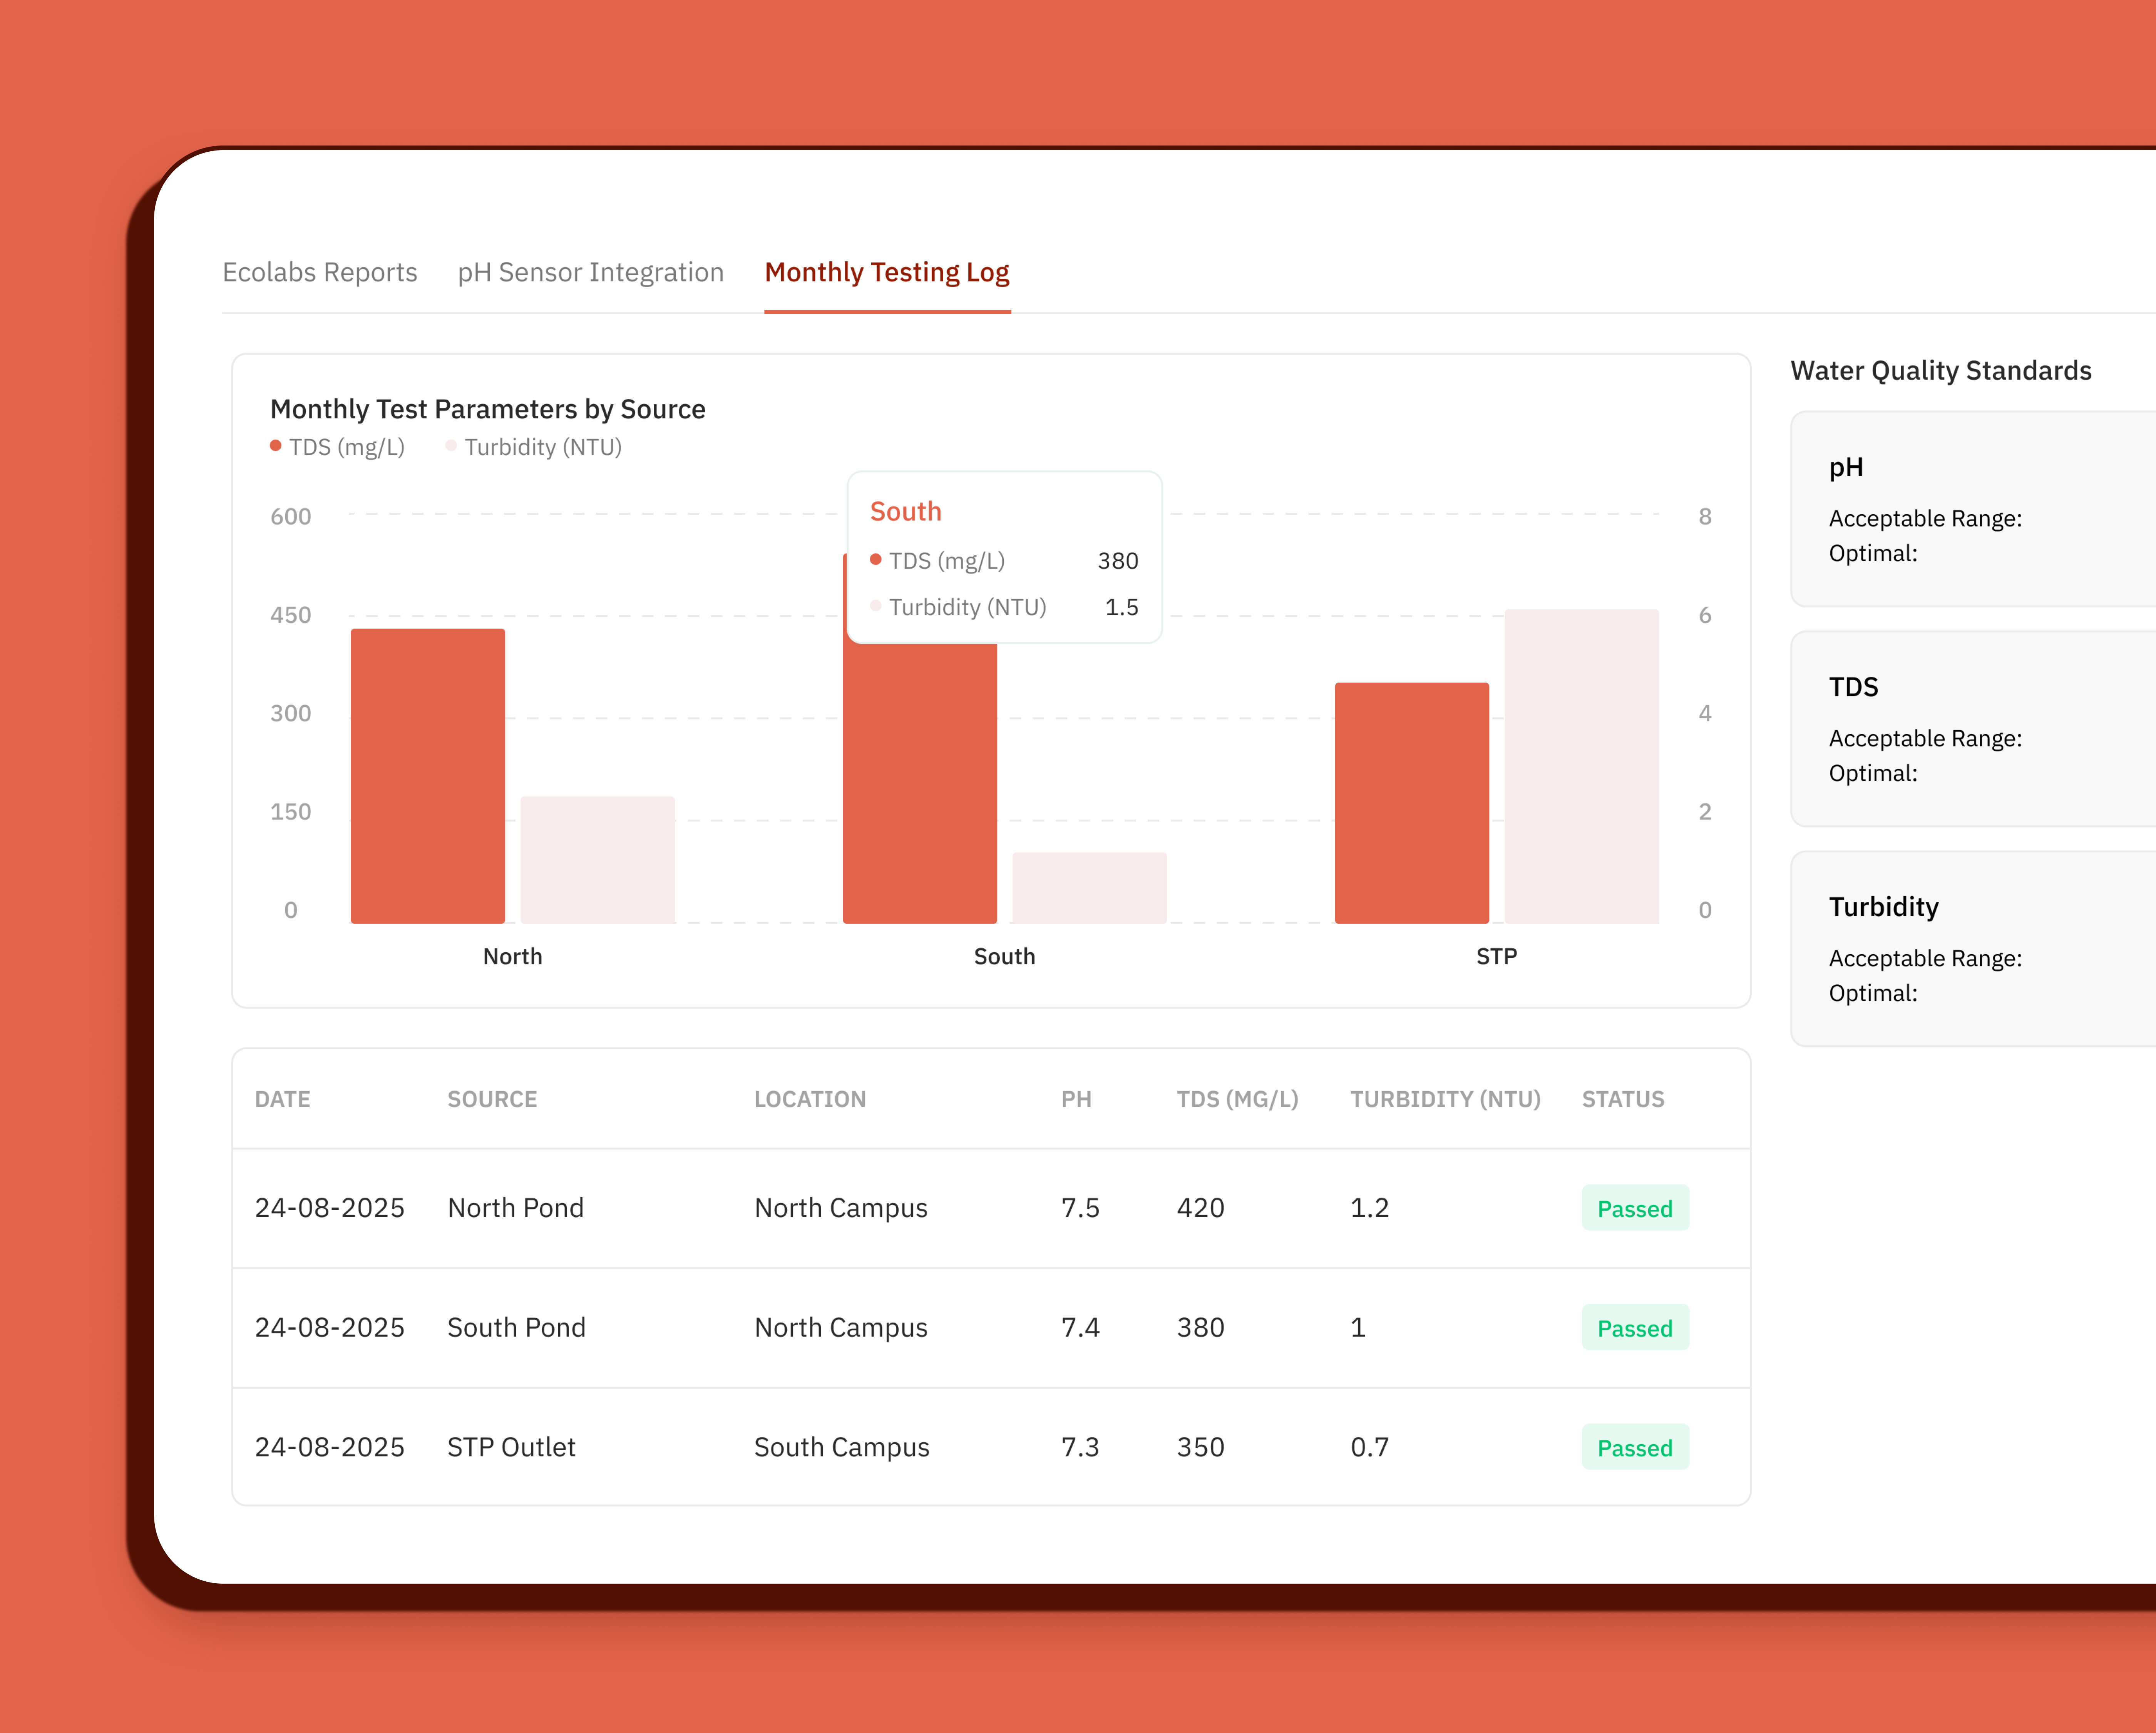Open the TDS standards card
This screenshot has width=2156, height=1733.
pos(1973,729)
